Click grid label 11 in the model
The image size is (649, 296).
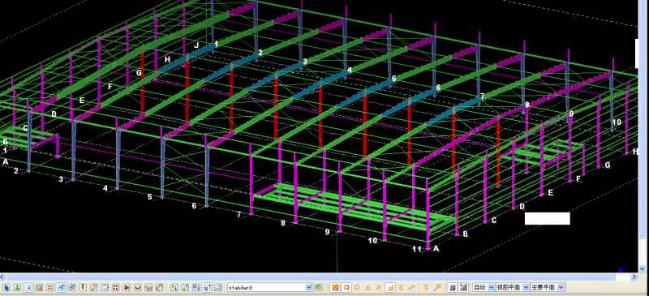coord(417,249)
